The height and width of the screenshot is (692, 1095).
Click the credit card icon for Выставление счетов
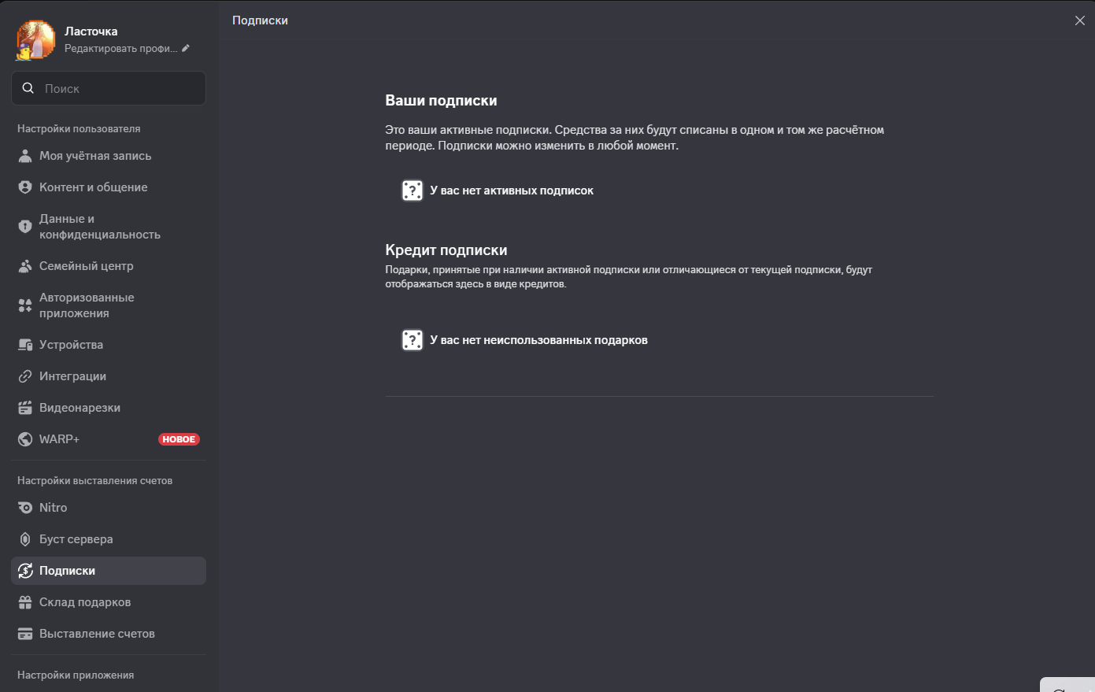click(x=25, y=634)
